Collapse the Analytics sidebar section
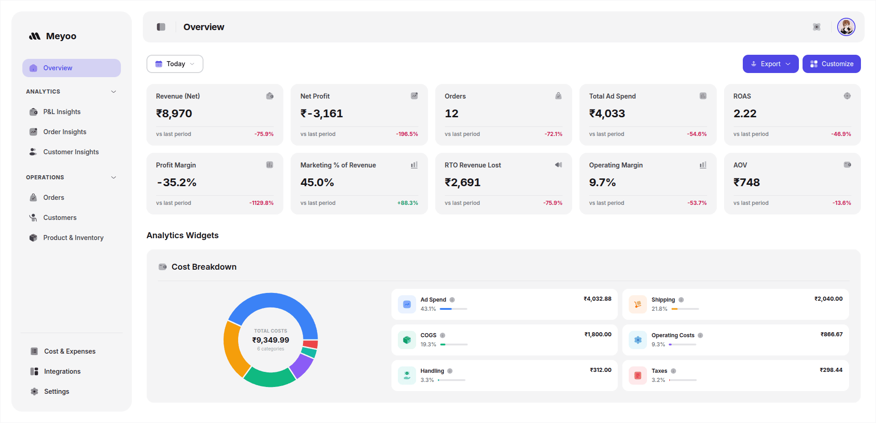876x423 pixels. 114,92
